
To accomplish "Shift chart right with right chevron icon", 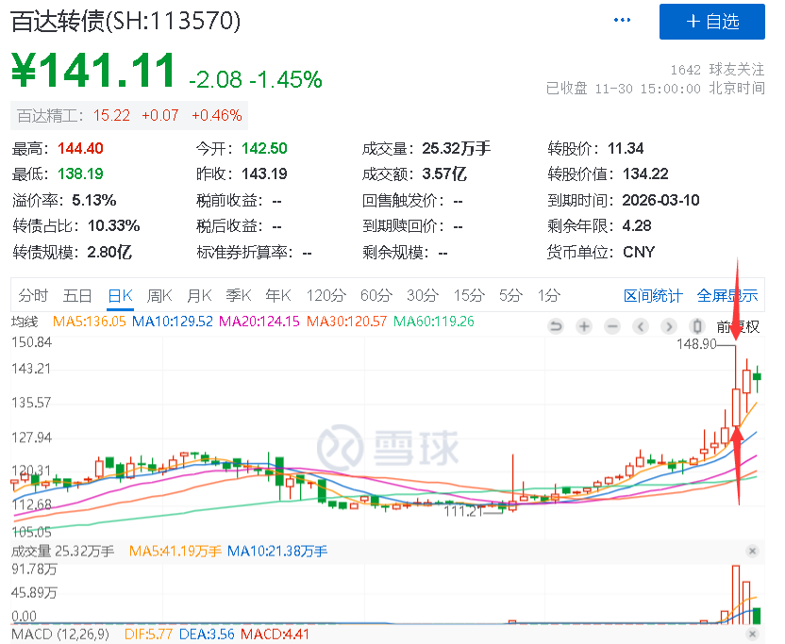I will [x=668, y=327].
